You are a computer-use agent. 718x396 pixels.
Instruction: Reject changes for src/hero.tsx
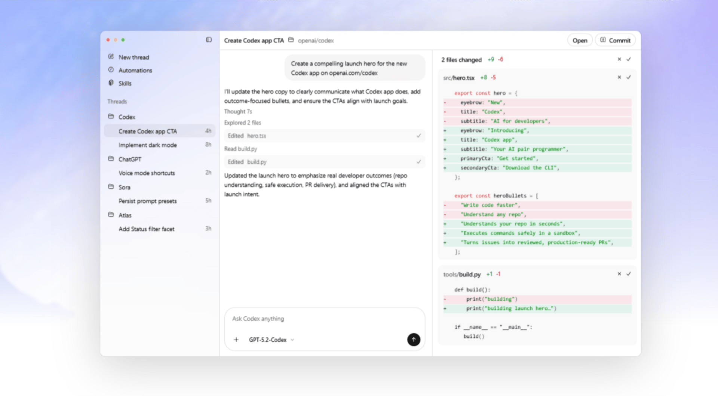(x=619, y=77)
